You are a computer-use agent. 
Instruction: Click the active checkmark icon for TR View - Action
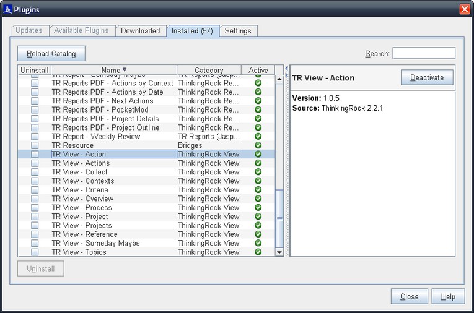[x=258, y=155]
